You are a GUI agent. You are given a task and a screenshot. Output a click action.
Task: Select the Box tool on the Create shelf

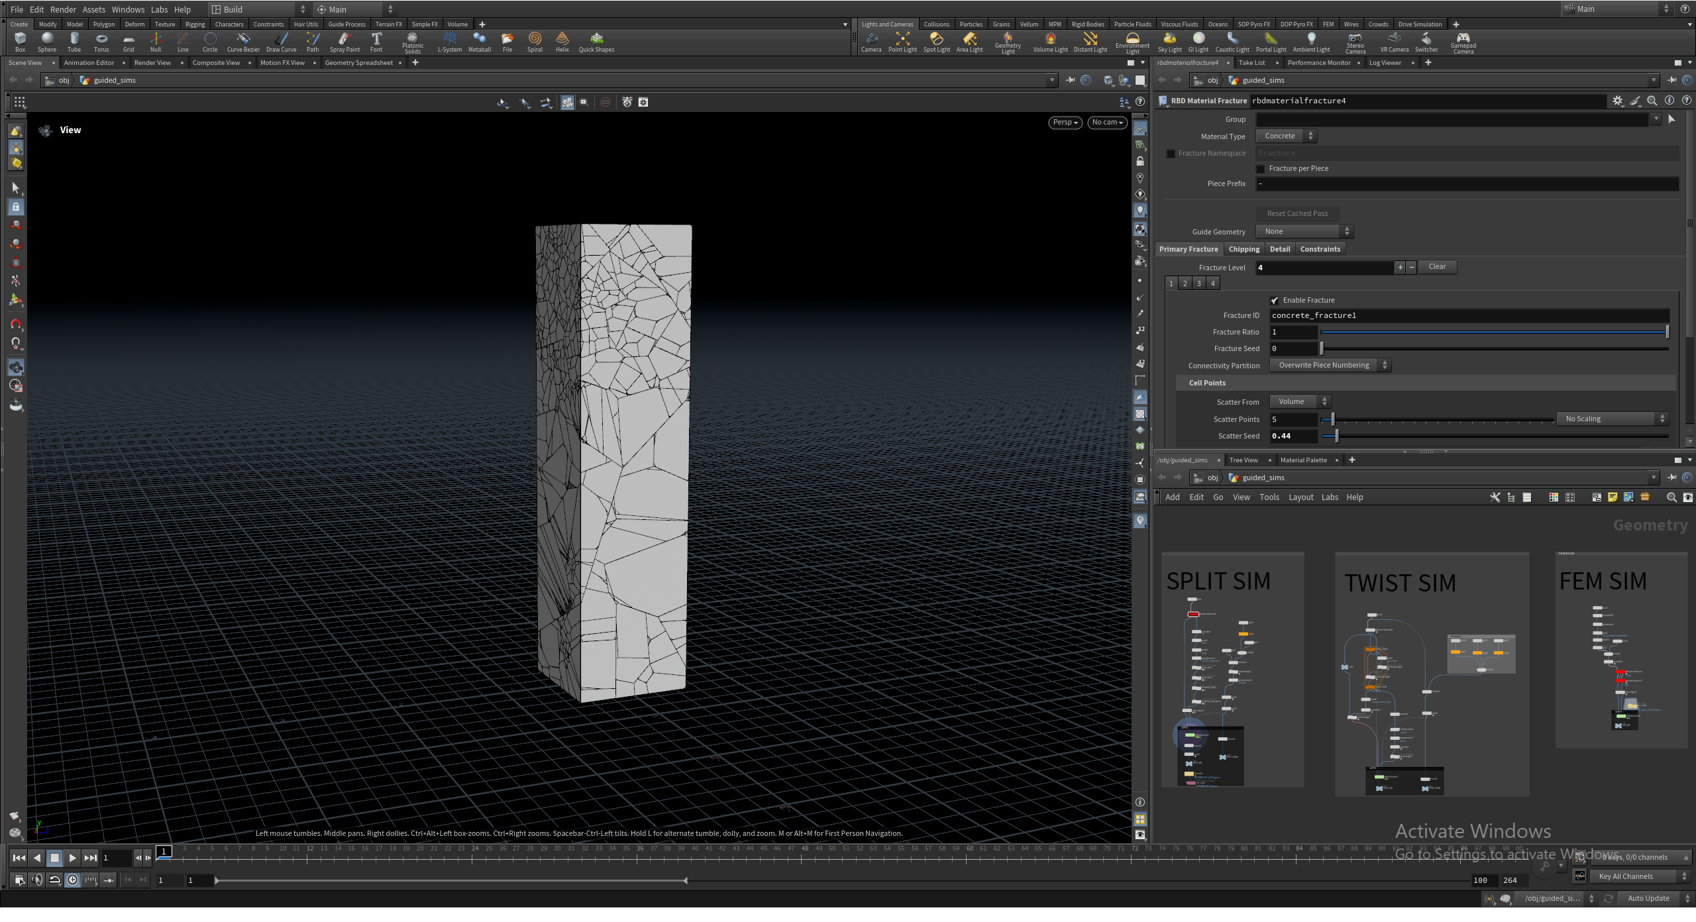(x=20, y=42)
